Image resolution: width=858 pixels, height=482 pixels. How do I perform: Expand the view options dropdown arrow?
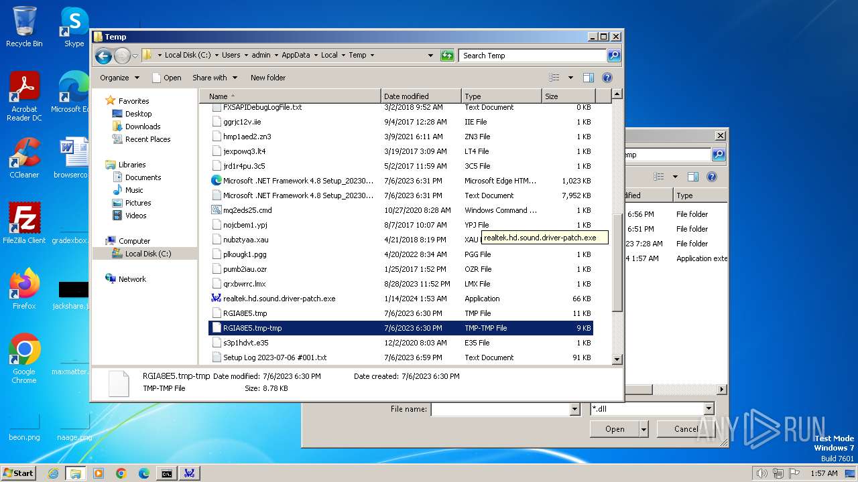click(570, 78)
